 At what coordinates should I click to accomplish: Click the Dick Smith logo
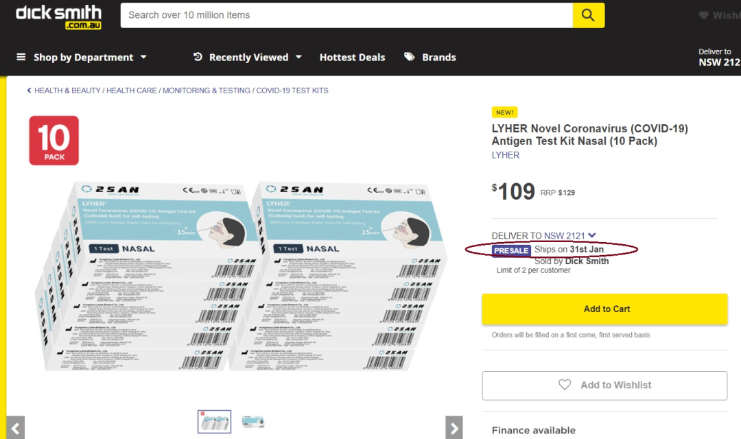pyautogui.click(x=58, y=17)
